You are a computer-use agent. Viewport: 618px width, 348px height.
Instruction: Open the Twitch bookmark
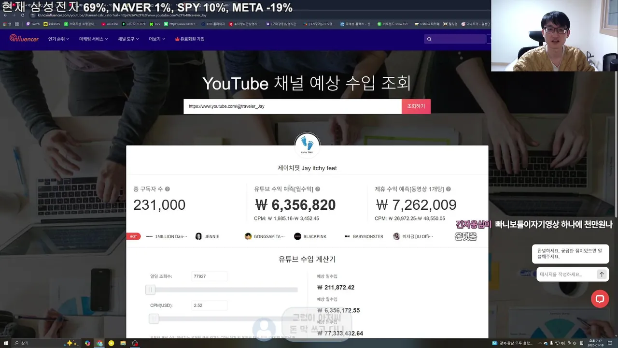click(33, 24)
